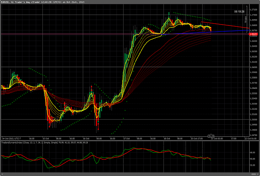Click the EURUSD h1 chart title text

(43, 2)
